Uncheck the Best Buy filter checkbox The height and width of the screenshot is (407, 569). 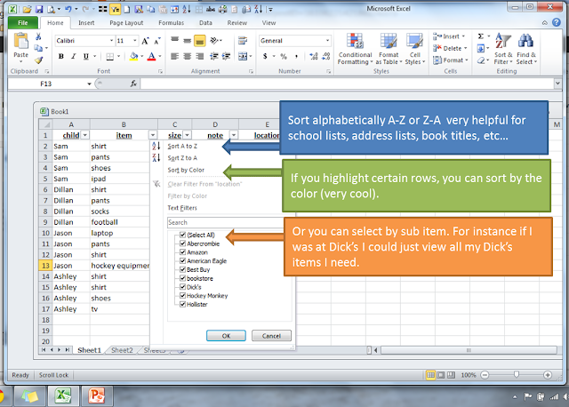click(x=183, y=269)
